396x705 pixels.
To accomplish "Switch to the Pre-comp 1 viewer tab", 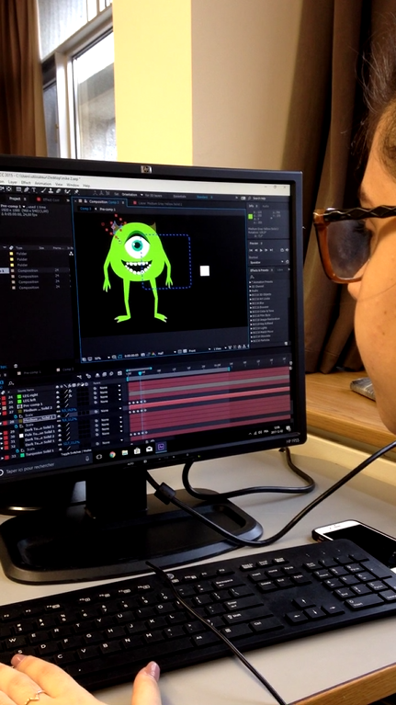I will pyautogui.click(x=107, y=210).
